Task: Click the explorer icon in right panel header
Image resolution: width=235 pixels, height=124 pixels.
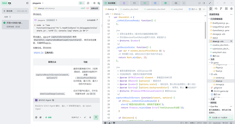Action: pyautogui.click(x=211, y=9)
